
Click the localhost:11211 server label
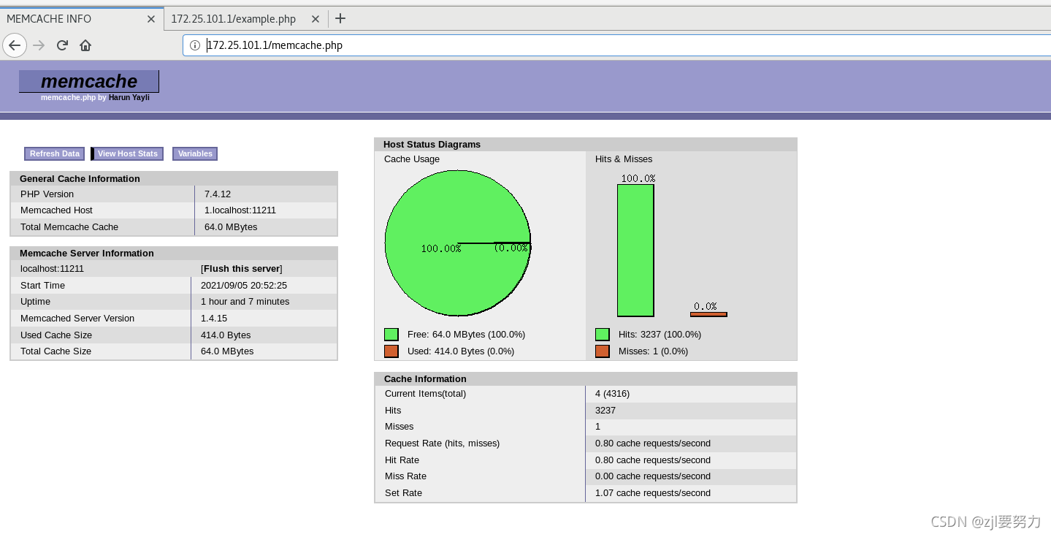click(52, 269)
